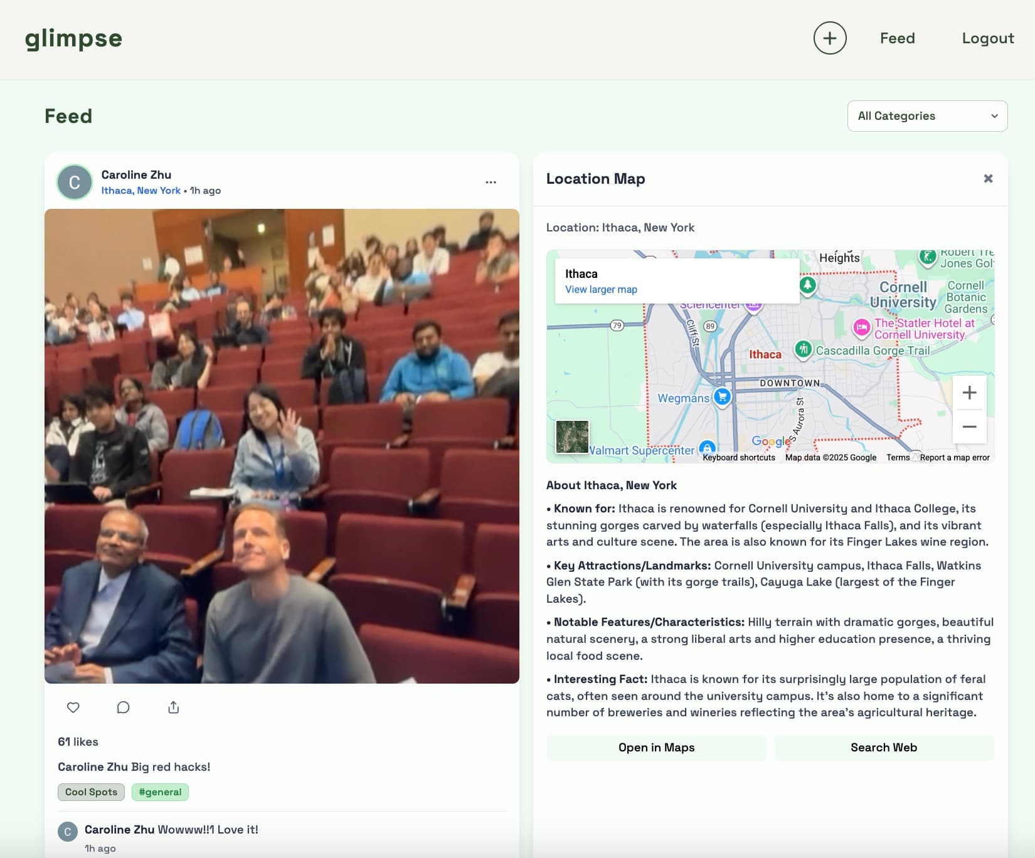This screenshot has height=858, width=1035.
Task: Click the green park marker near Ithaca popup
Action: [808, 285]
